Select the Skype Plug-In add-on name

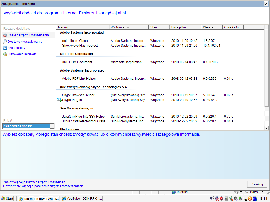pos(72,100)
